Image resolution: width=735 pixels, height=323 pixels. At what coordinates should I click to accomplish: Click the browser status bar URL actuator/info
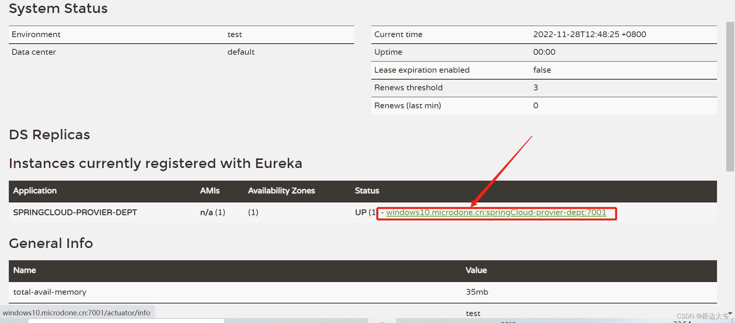77,313
